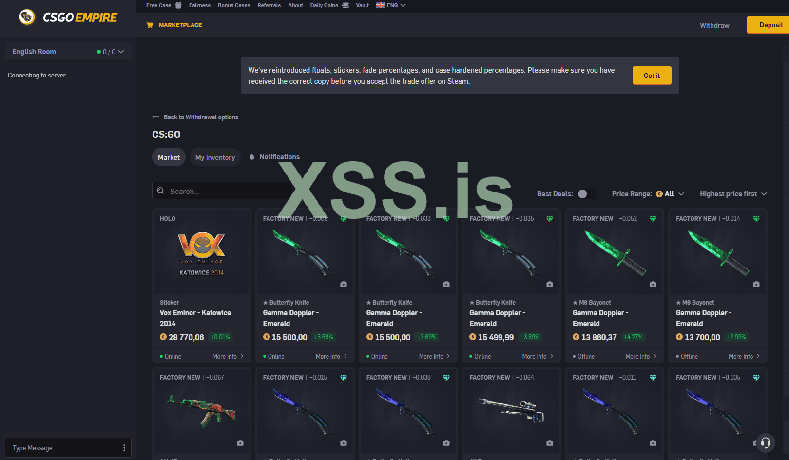Expand the English Room chat selector
The height and width of the screenshot is (460, 789).
pos(68,52)
